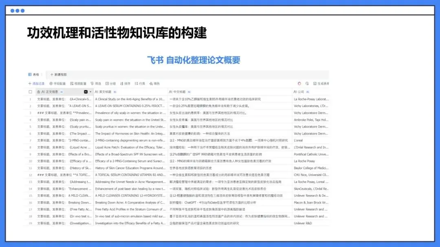Click 添加记录 to add a record
Screen dimensions: 440x247
click(x=36, y=84)
